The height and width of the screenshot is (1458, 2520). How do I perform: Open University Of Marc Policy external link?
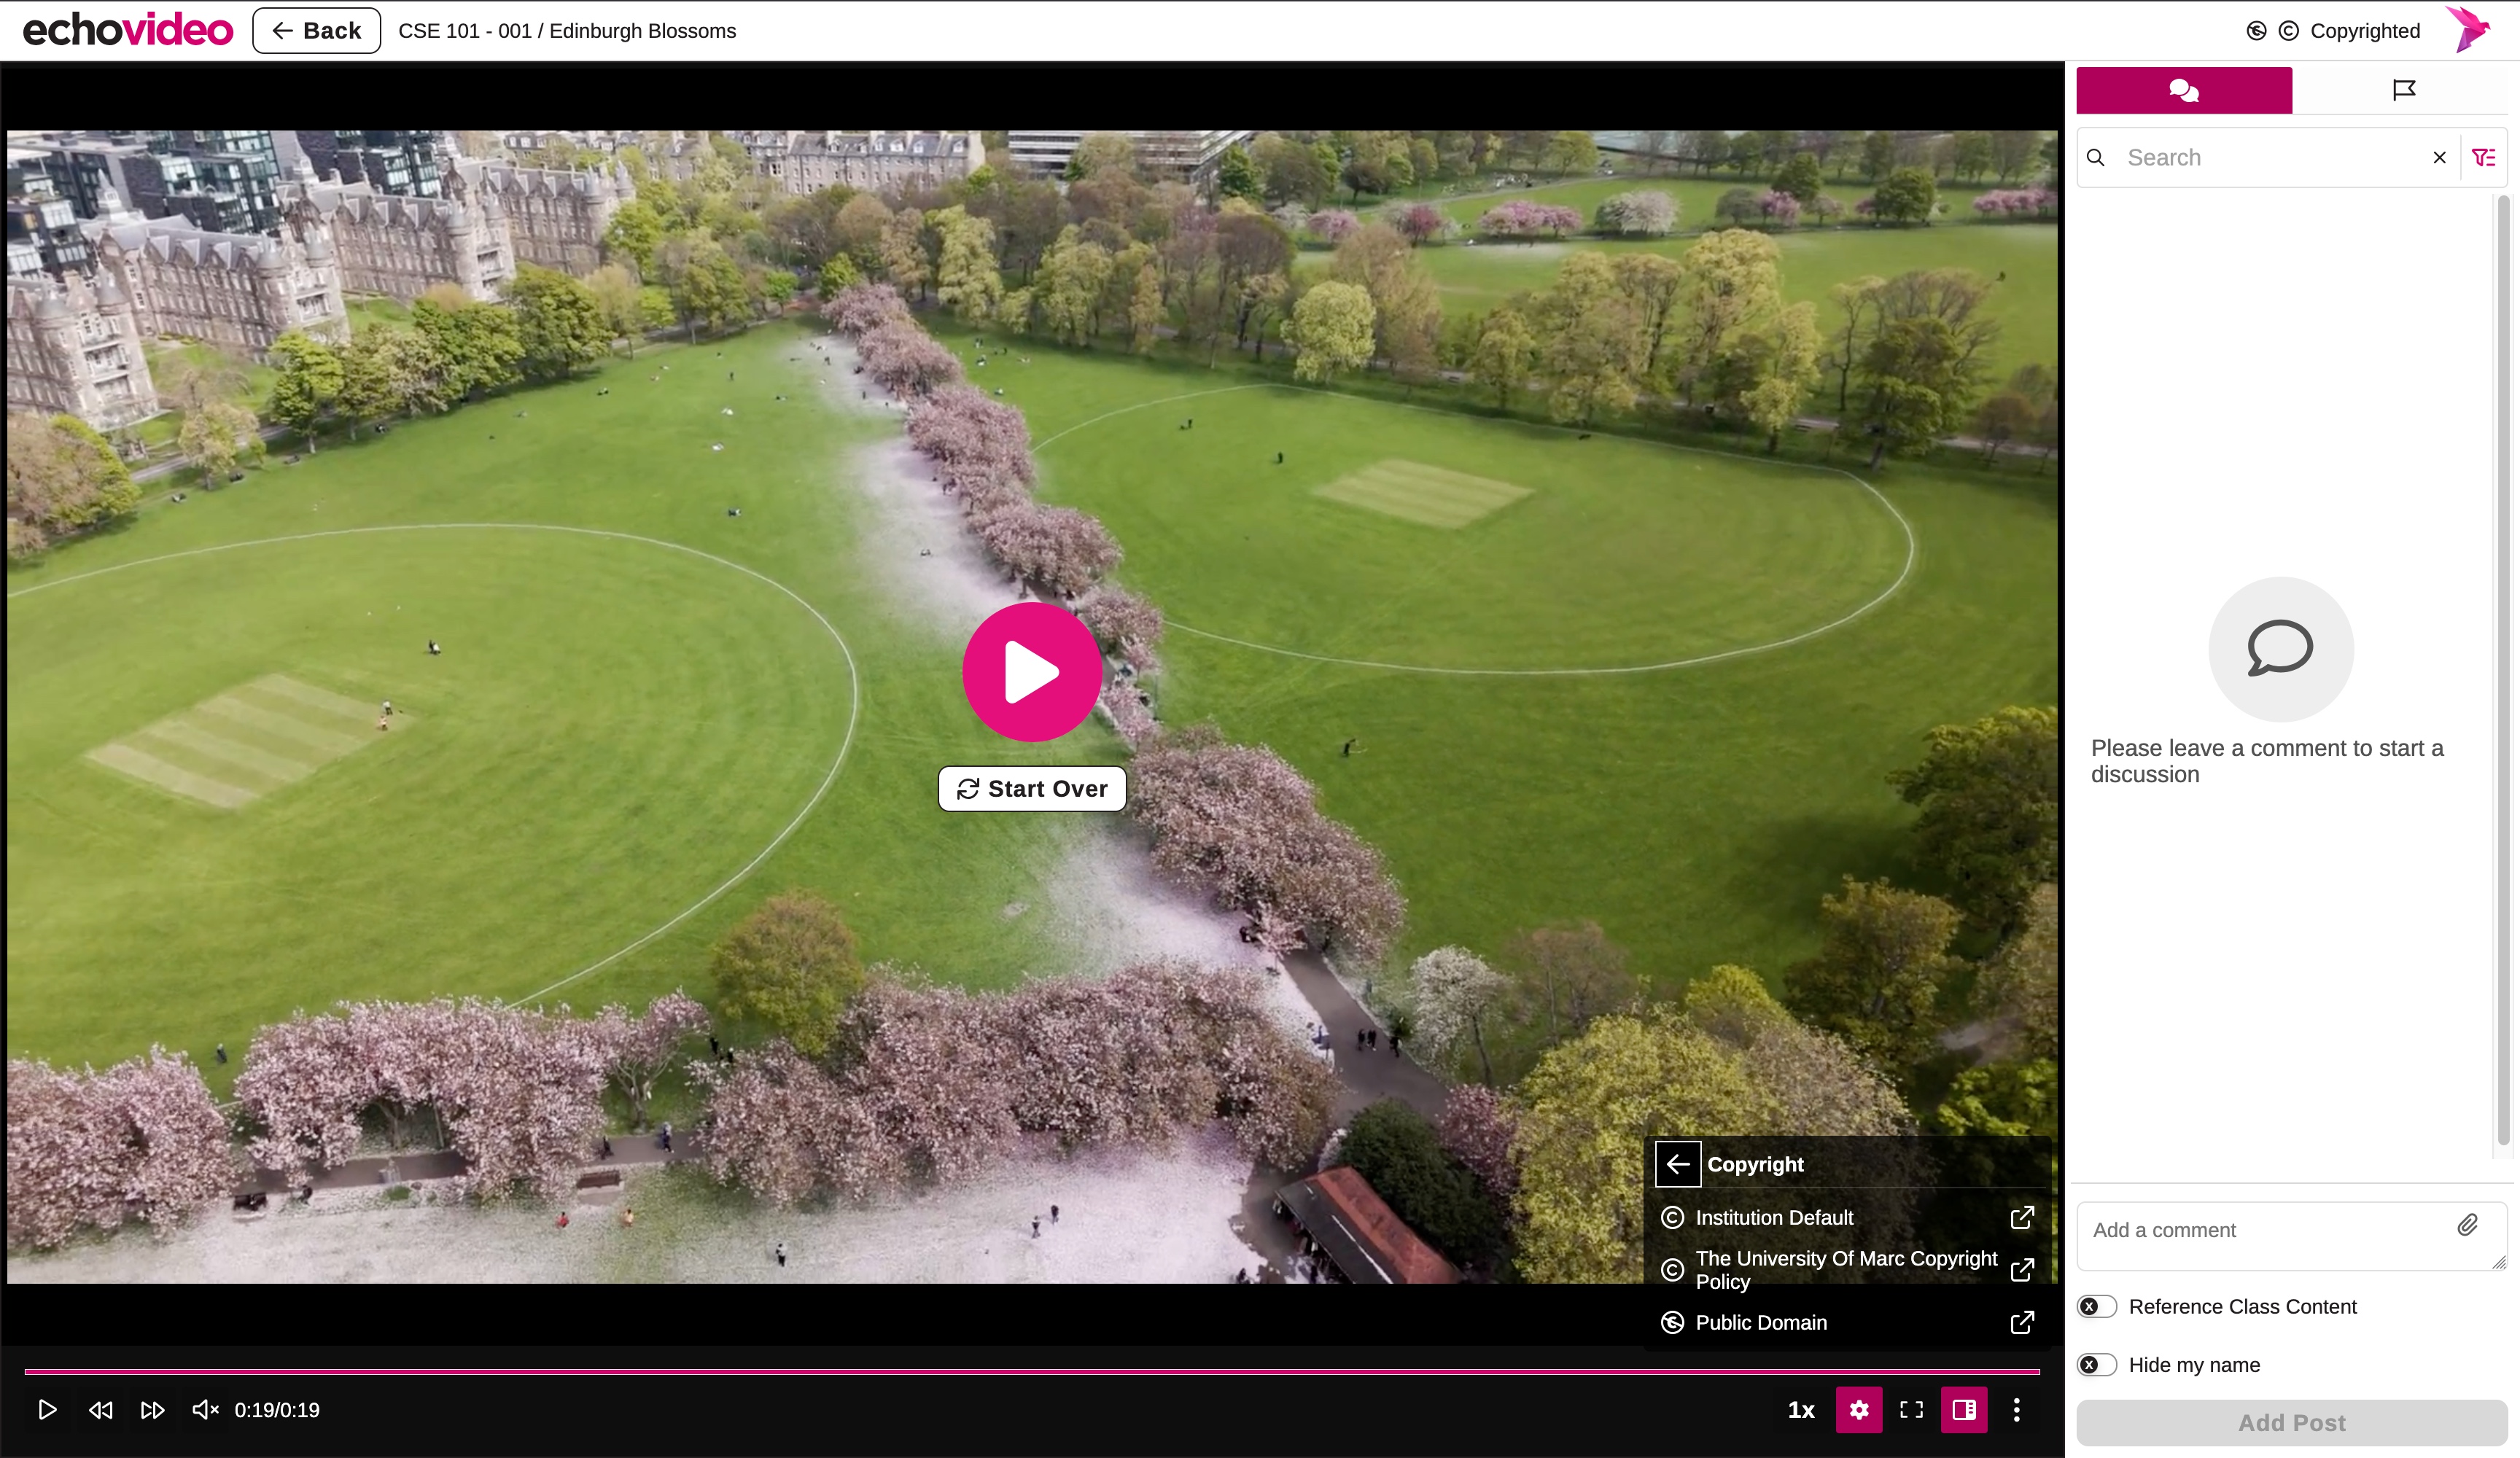[2022, 1270]
